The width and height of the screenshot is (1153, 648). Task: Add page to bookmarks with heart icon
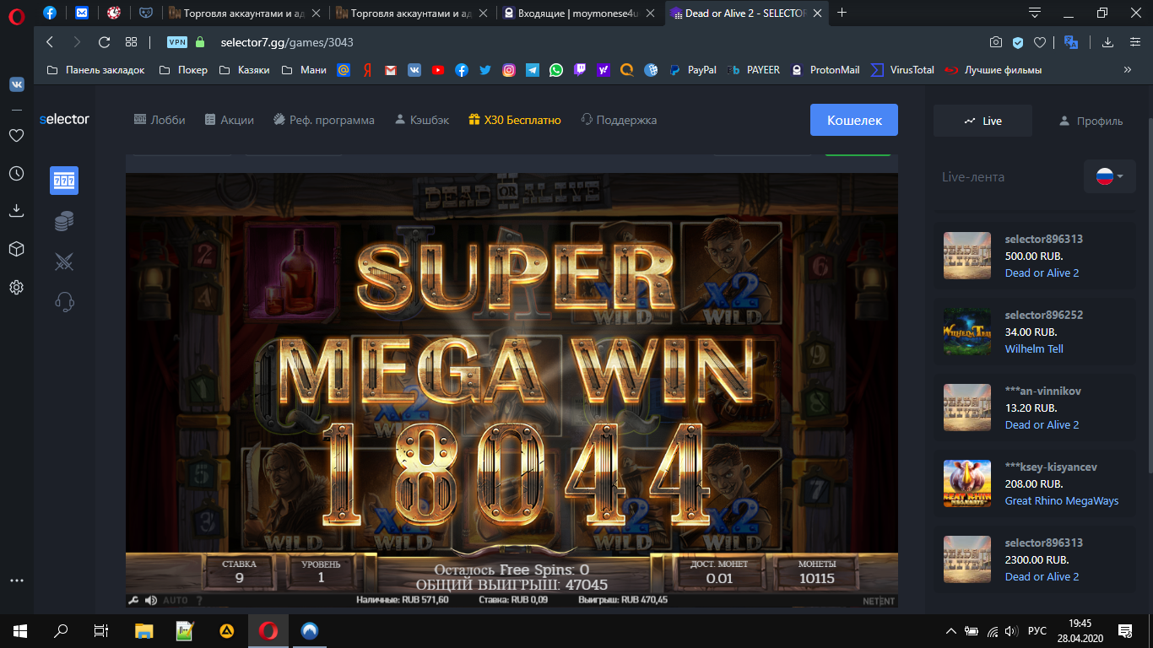point(1040,42)
